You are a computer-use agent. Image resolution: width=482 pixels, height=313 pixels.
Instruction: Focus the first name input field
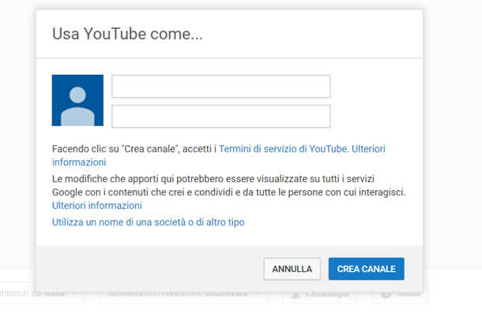click(221, 86)
